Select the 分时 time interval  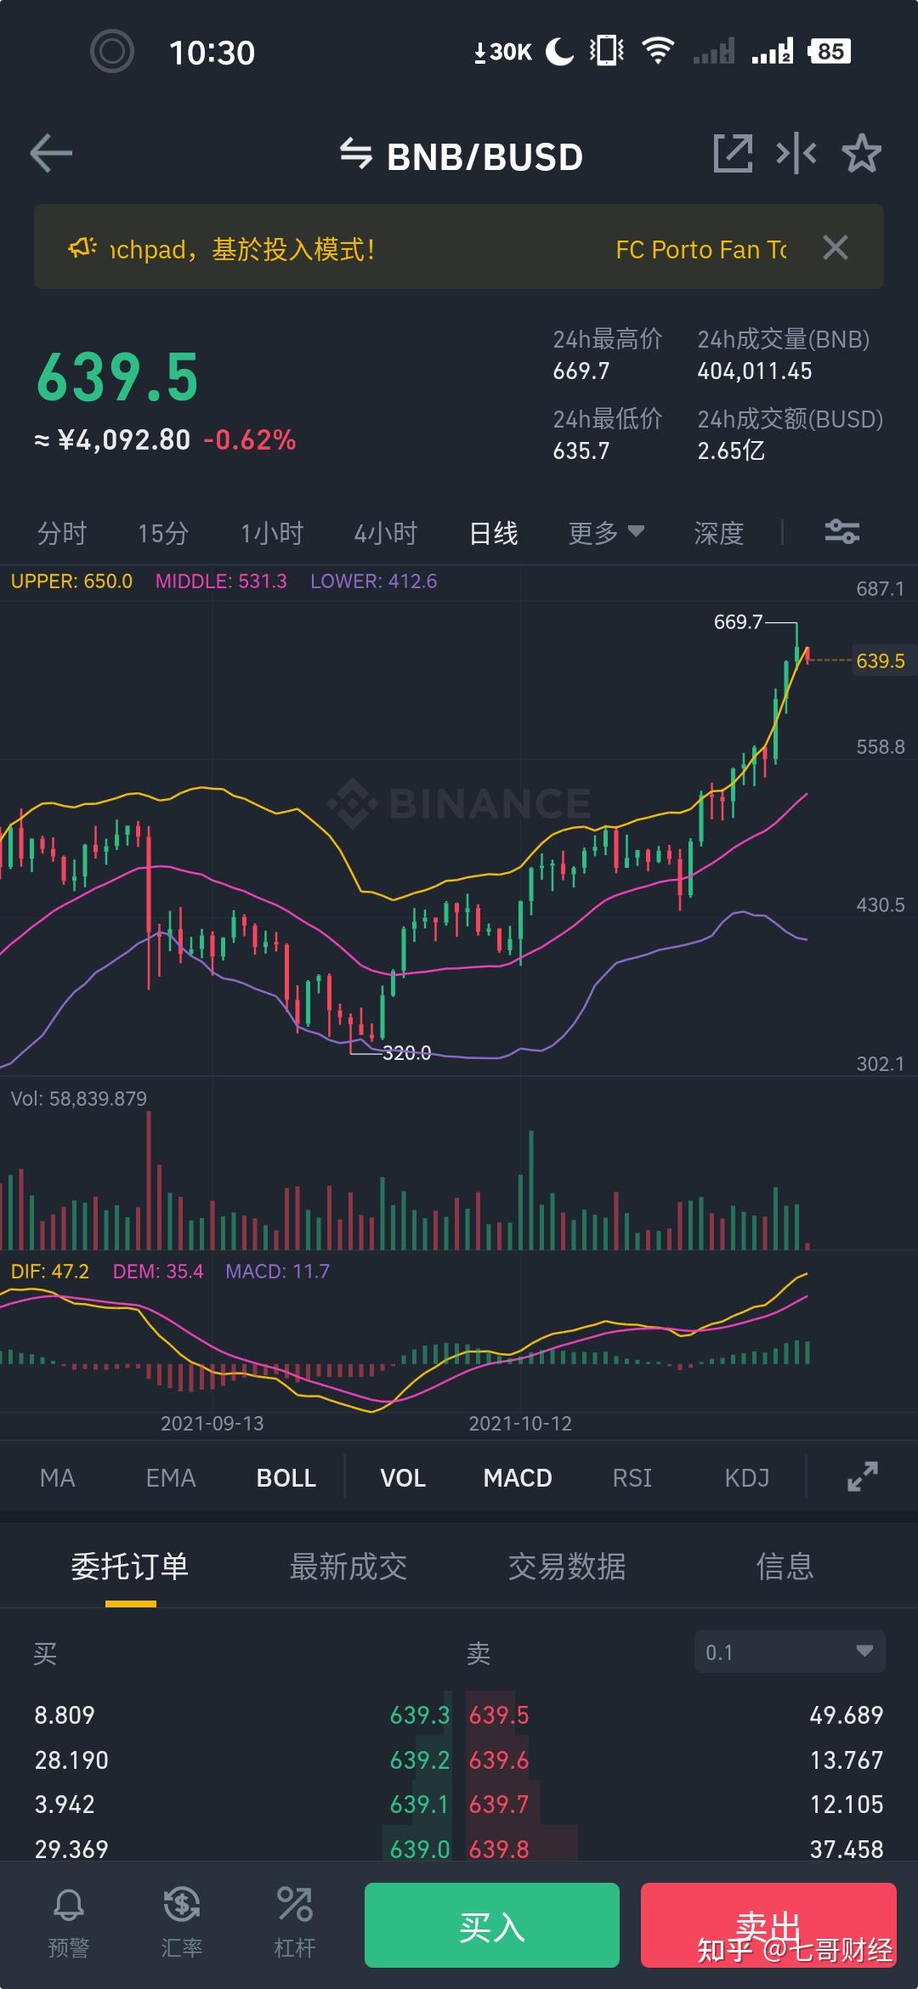(x=62, y=533)
